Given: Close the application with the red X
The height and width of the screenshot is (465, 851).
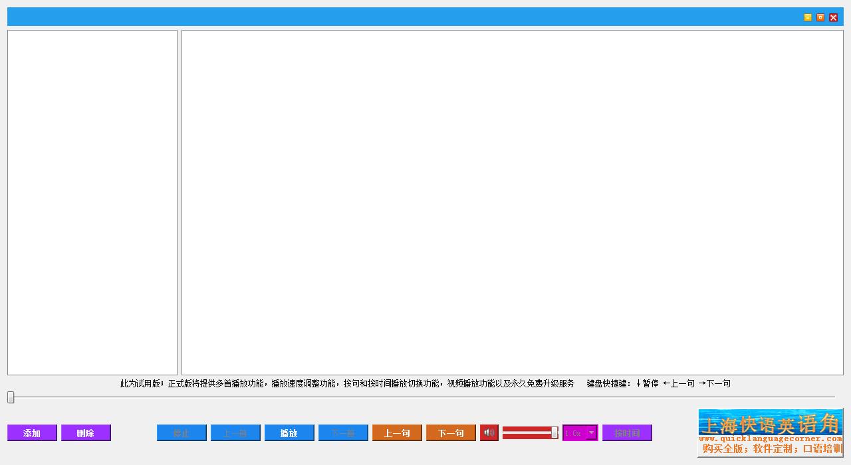Looking at the screenshot, I should tap(834, 17).
